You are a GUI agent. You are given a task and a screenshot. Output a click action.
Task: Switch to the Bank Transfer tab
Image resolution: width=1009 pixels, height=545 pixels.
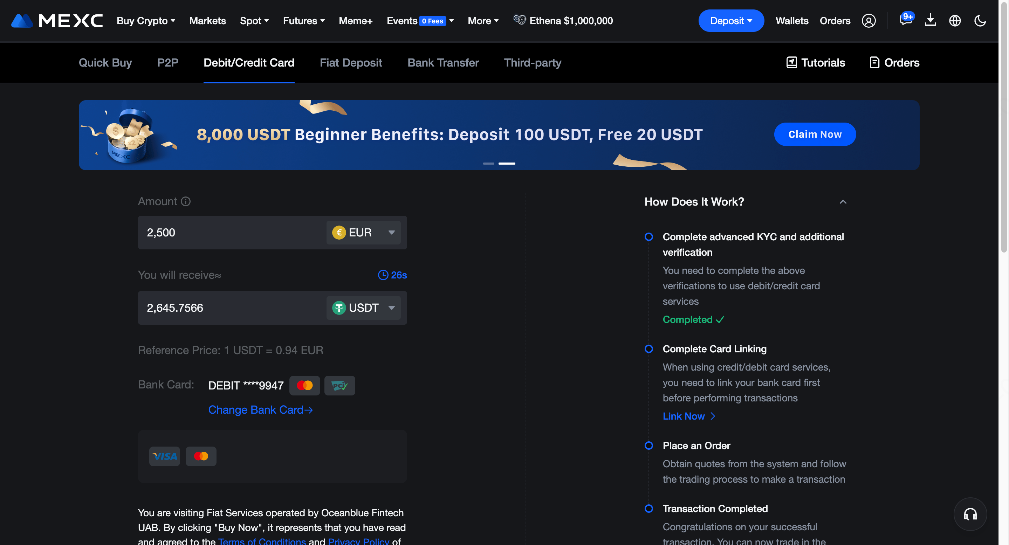(x=443, y=63)
